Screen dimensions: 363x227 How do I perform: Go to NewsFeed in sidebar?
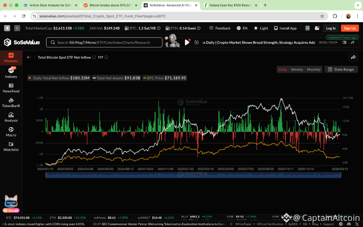[11, 88]
